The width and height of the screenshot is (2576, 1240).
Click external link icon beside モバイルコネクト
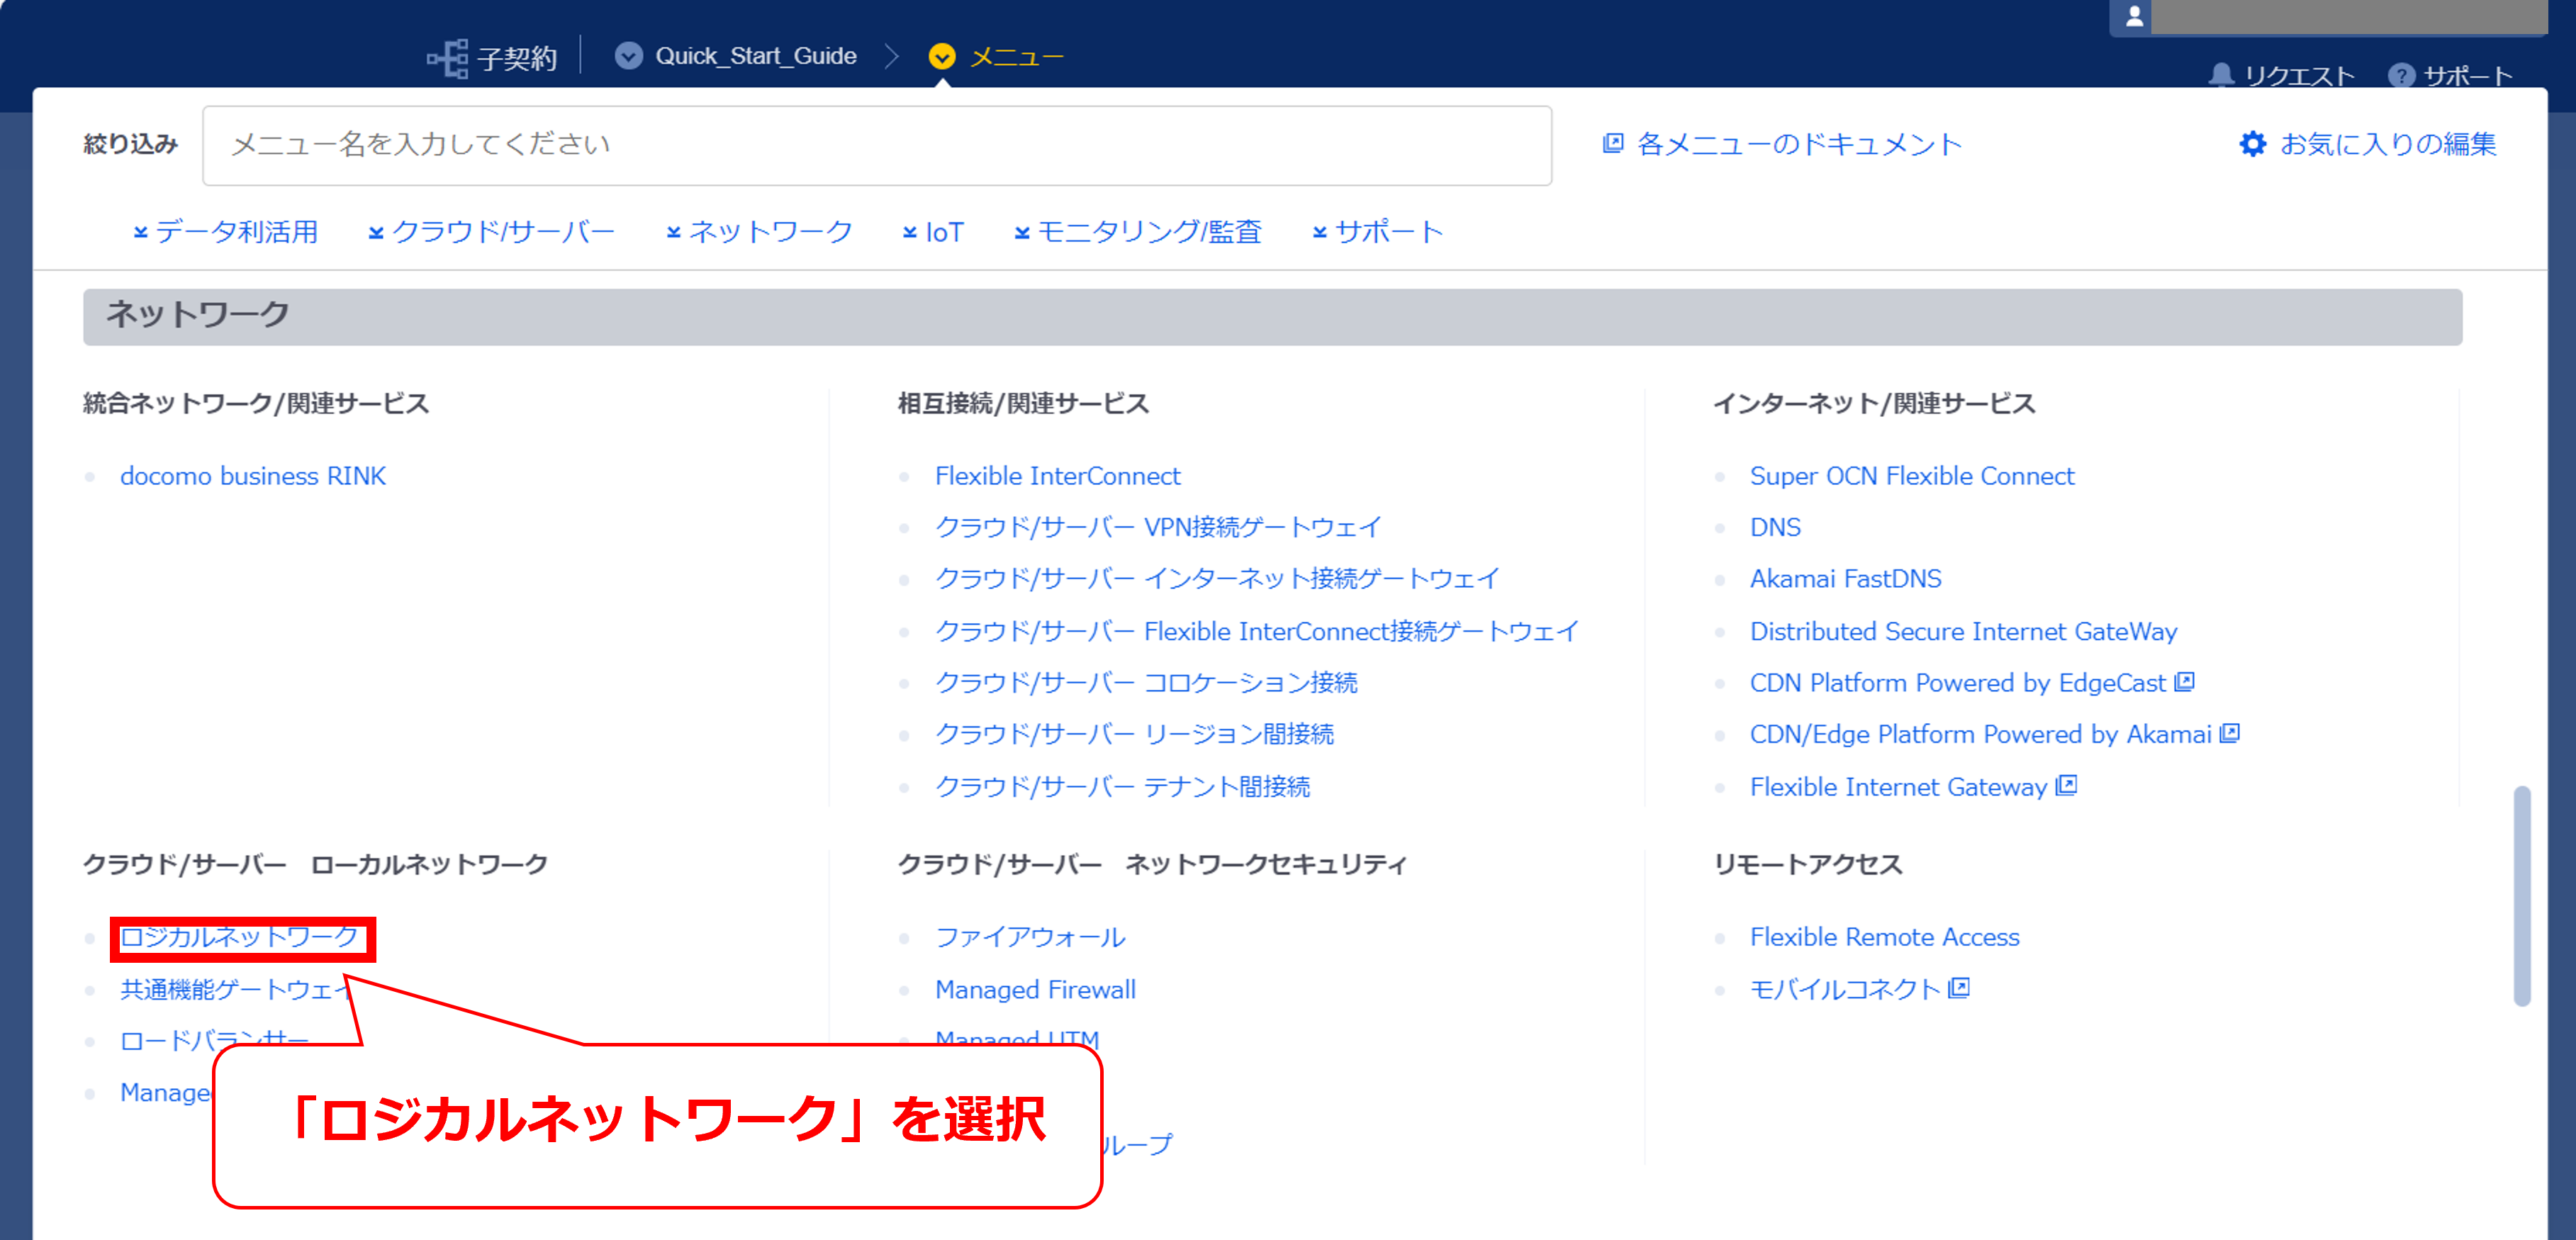(1960, 989)
